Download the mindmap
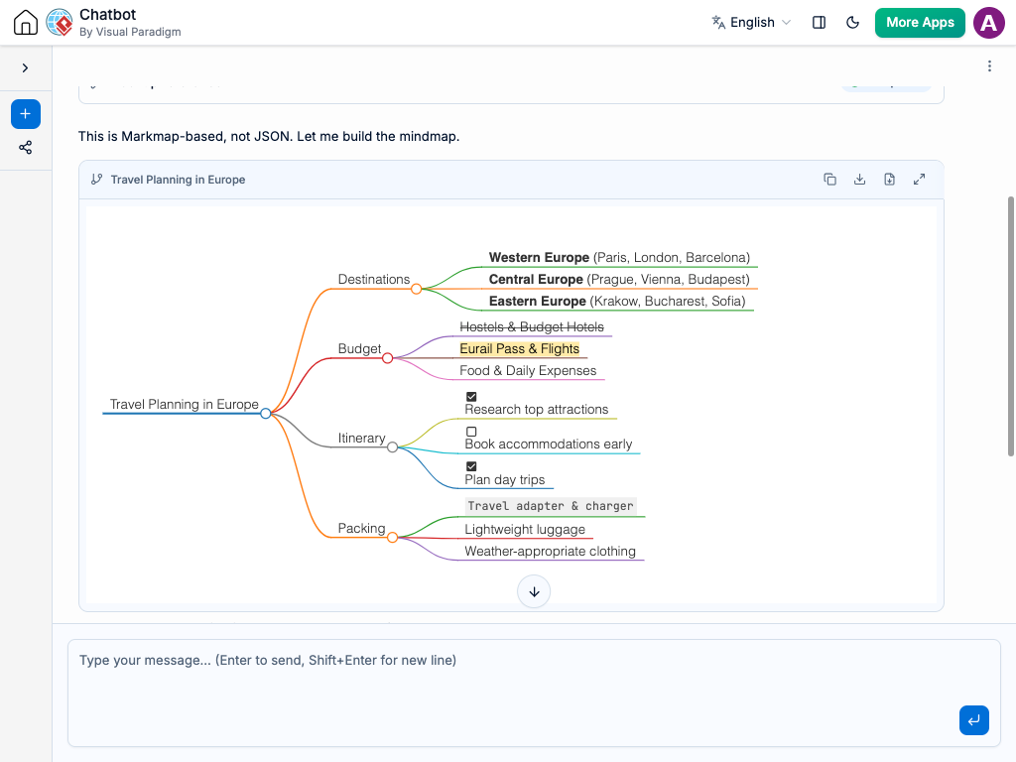 click(859, 180)
